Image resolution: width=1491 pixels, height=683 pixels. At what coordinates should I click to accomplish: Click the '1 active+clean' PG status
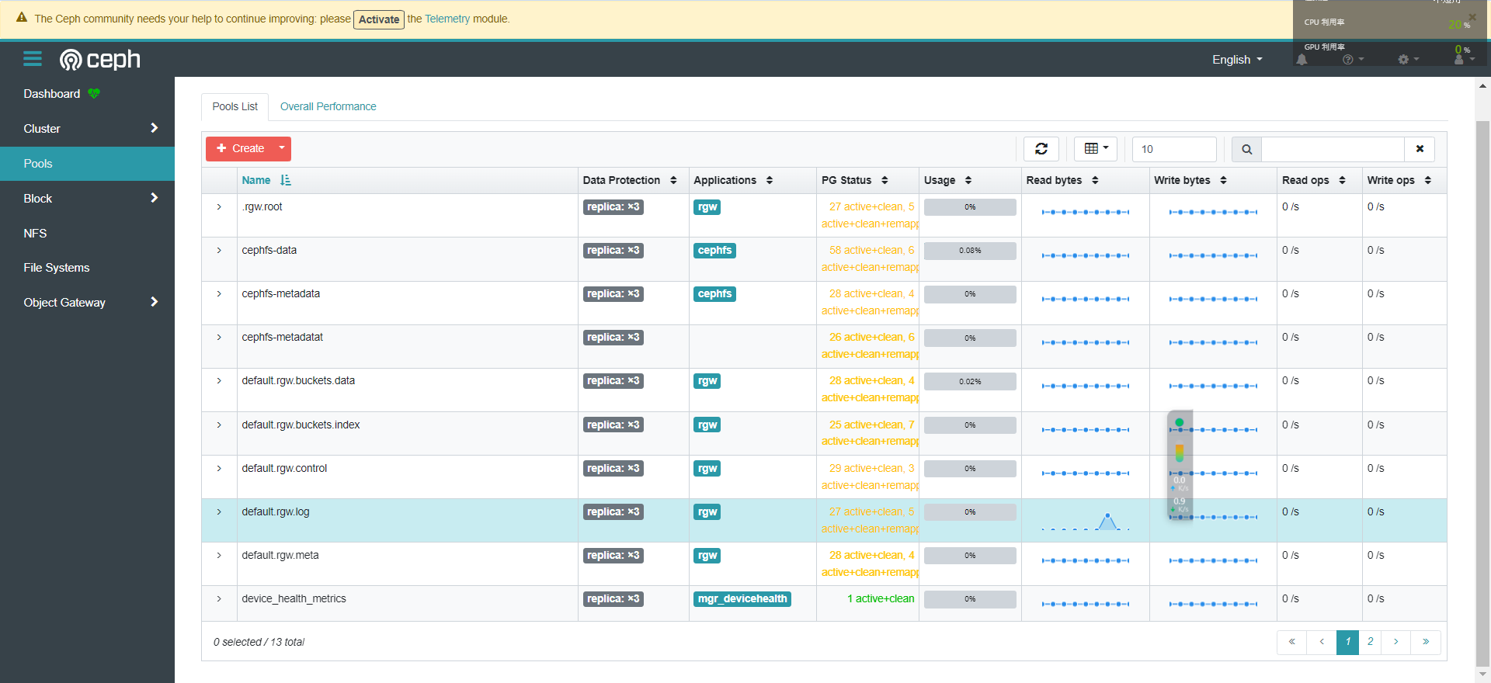881,599
